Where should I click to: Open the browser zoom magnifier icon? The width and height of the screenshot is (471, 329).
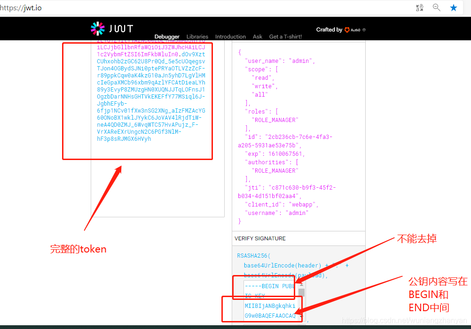(437, 8)
